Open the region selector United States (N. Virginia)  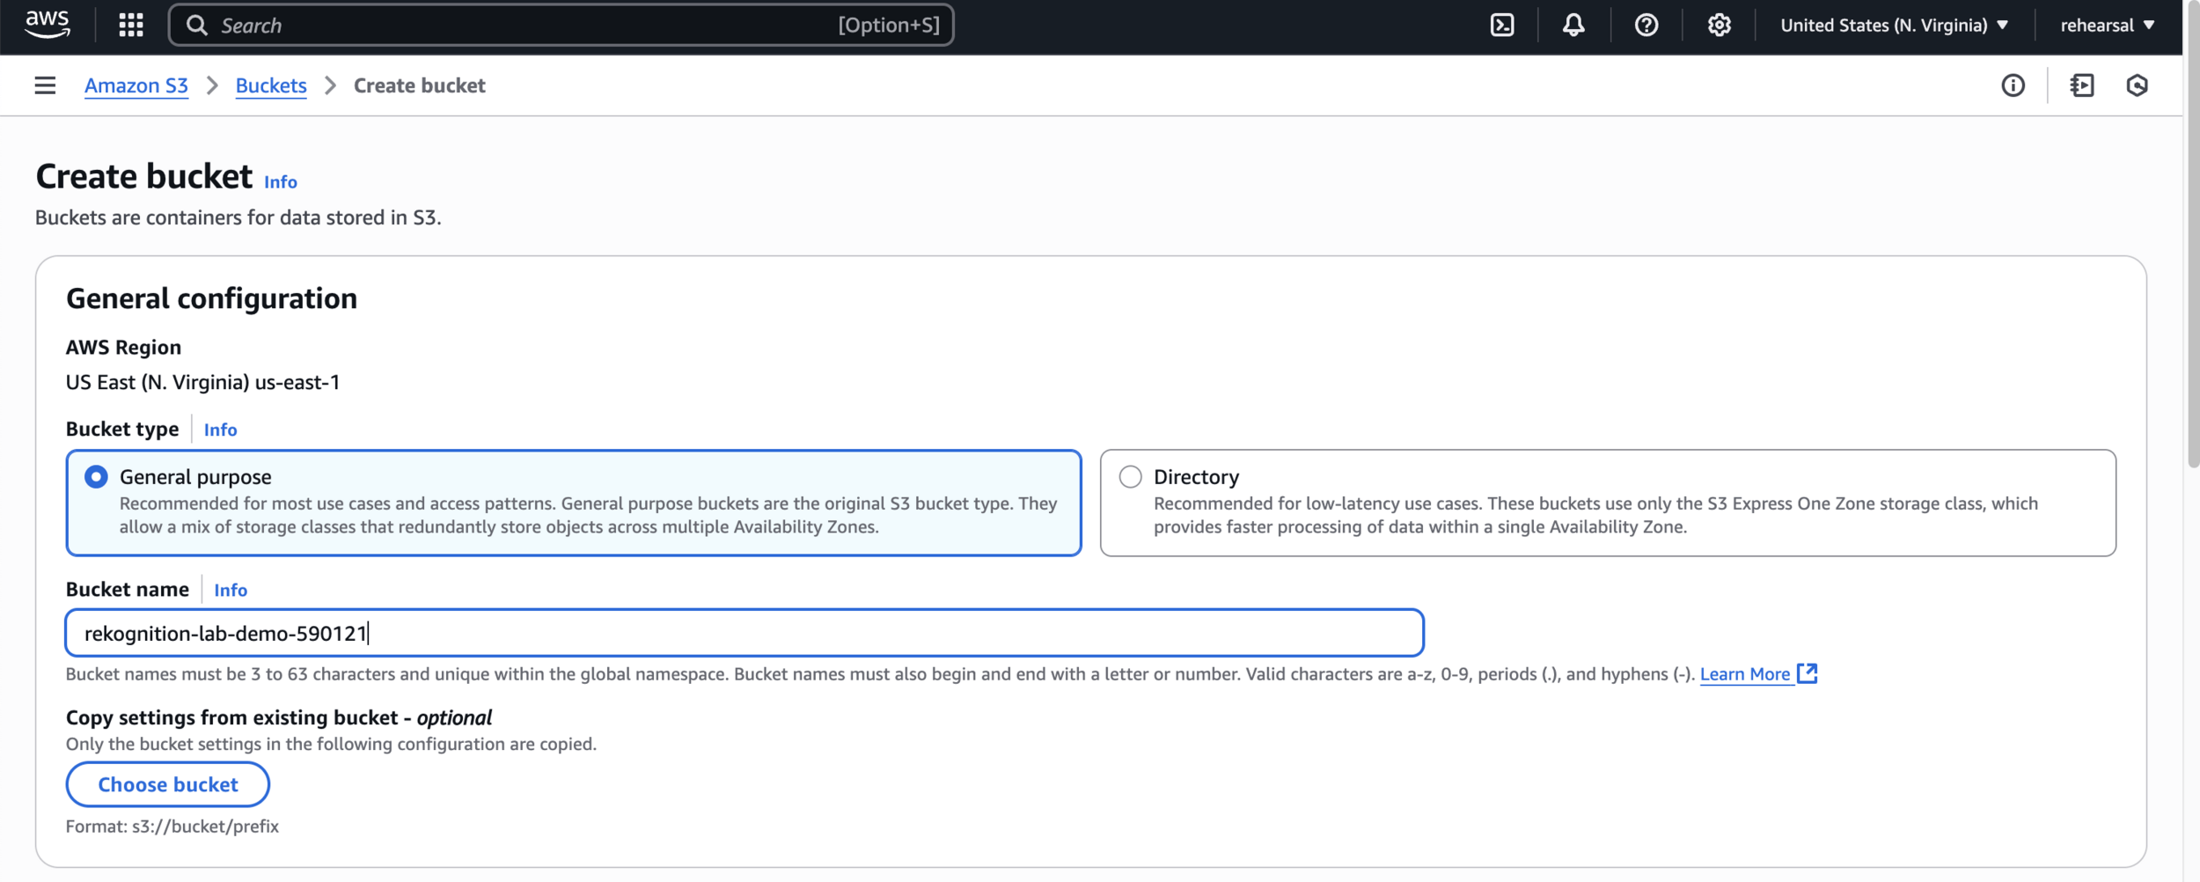coord(1894,26)
